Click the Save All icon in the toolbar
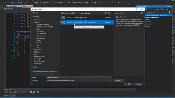 [x=21, y=2]
